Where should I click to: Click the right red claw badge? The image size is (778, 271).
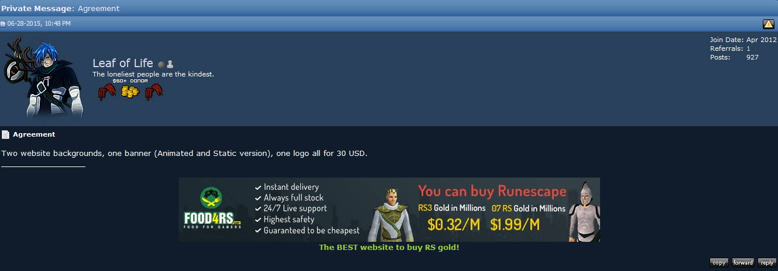[x=153, y=92]
